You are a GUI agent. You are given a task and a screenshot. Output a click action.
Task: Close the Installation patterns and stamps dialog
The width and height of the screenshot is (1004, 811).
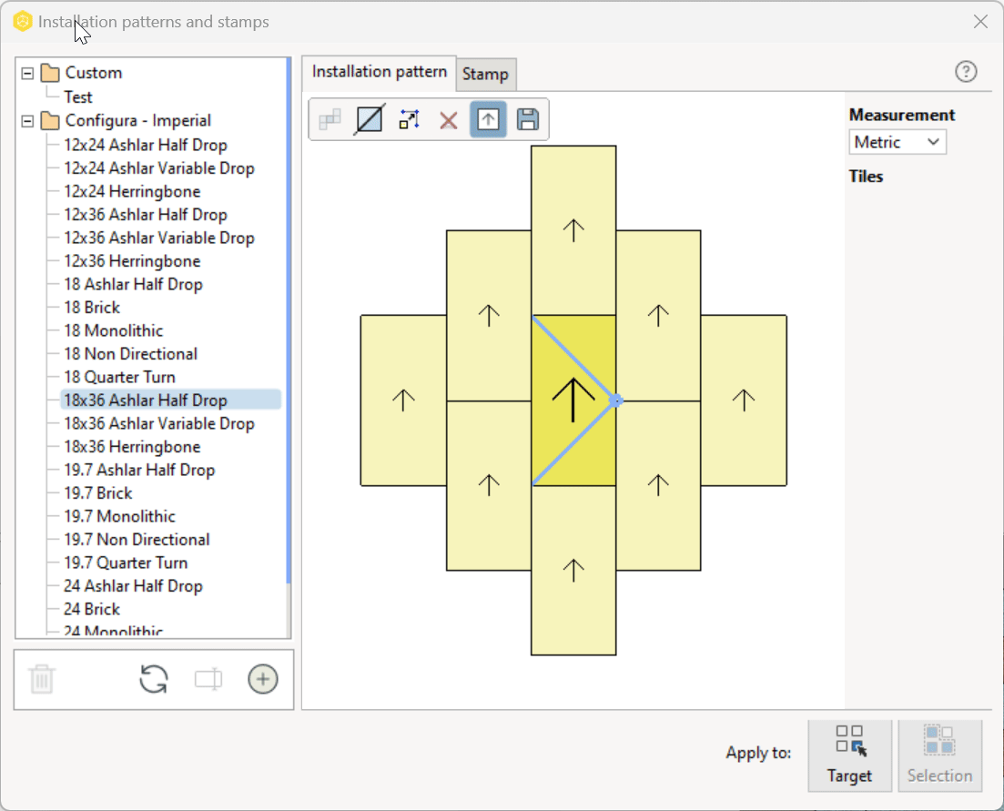click(980, 21)
